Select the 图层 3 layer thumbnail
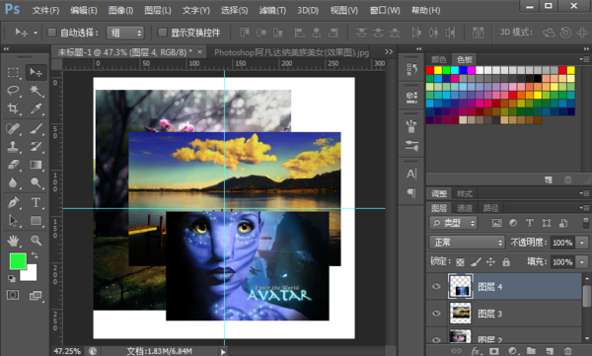592x356 pixels. click(x=460, y=313)
